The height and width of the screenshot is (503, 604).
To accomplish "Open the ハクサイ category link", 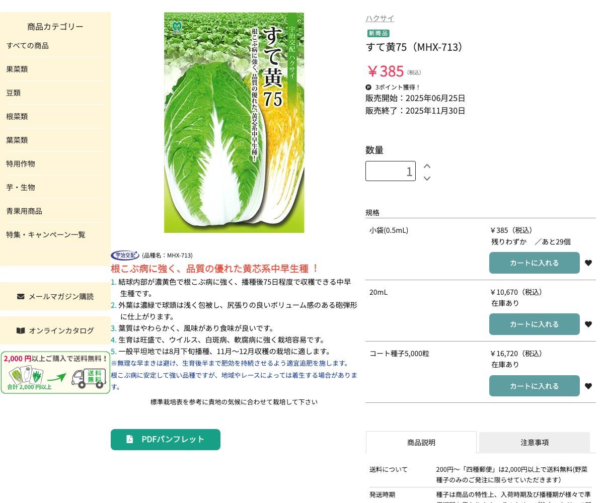I will point(380,19).
